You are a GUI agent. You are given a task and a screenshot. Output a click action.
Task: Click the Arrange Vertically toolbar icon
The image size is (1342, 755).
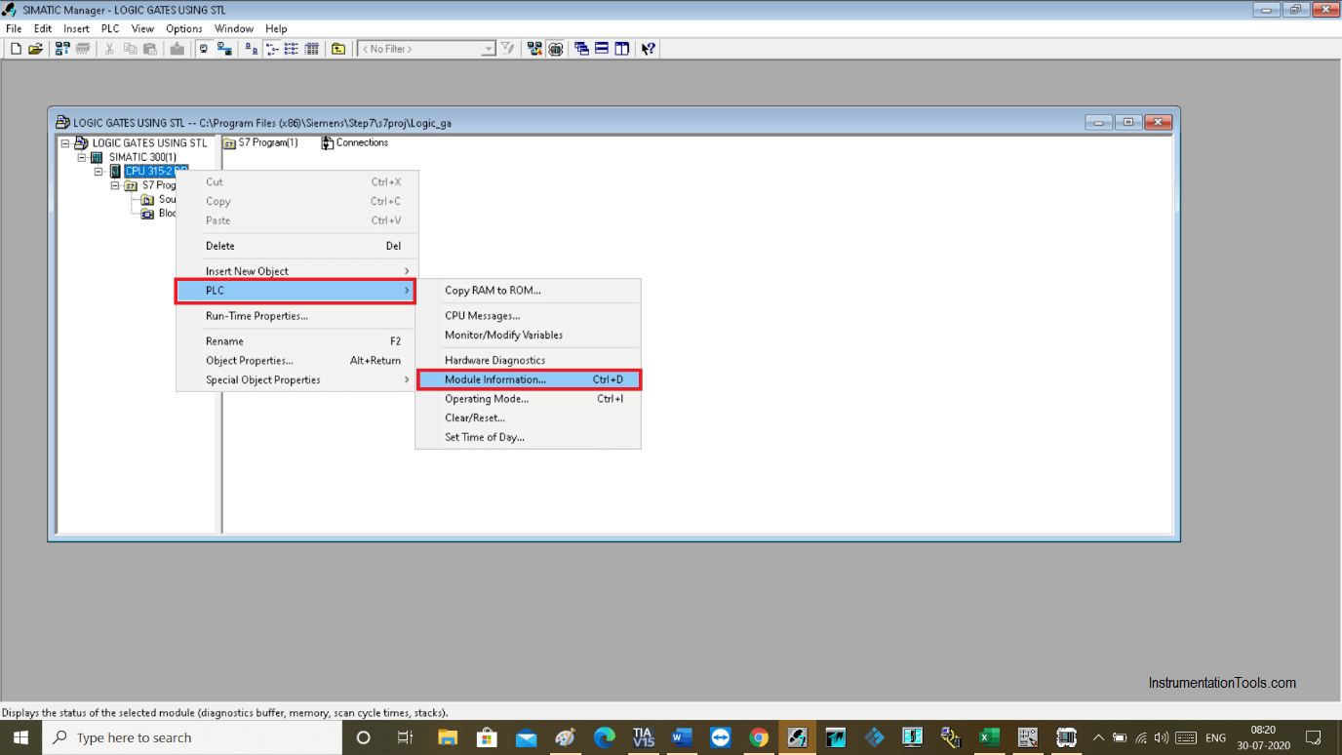pyautogui.click(x=622, y=49)
